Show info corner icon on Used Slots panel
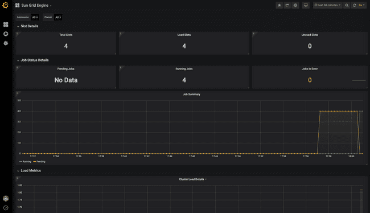370x213 pixels. [120, 34]
